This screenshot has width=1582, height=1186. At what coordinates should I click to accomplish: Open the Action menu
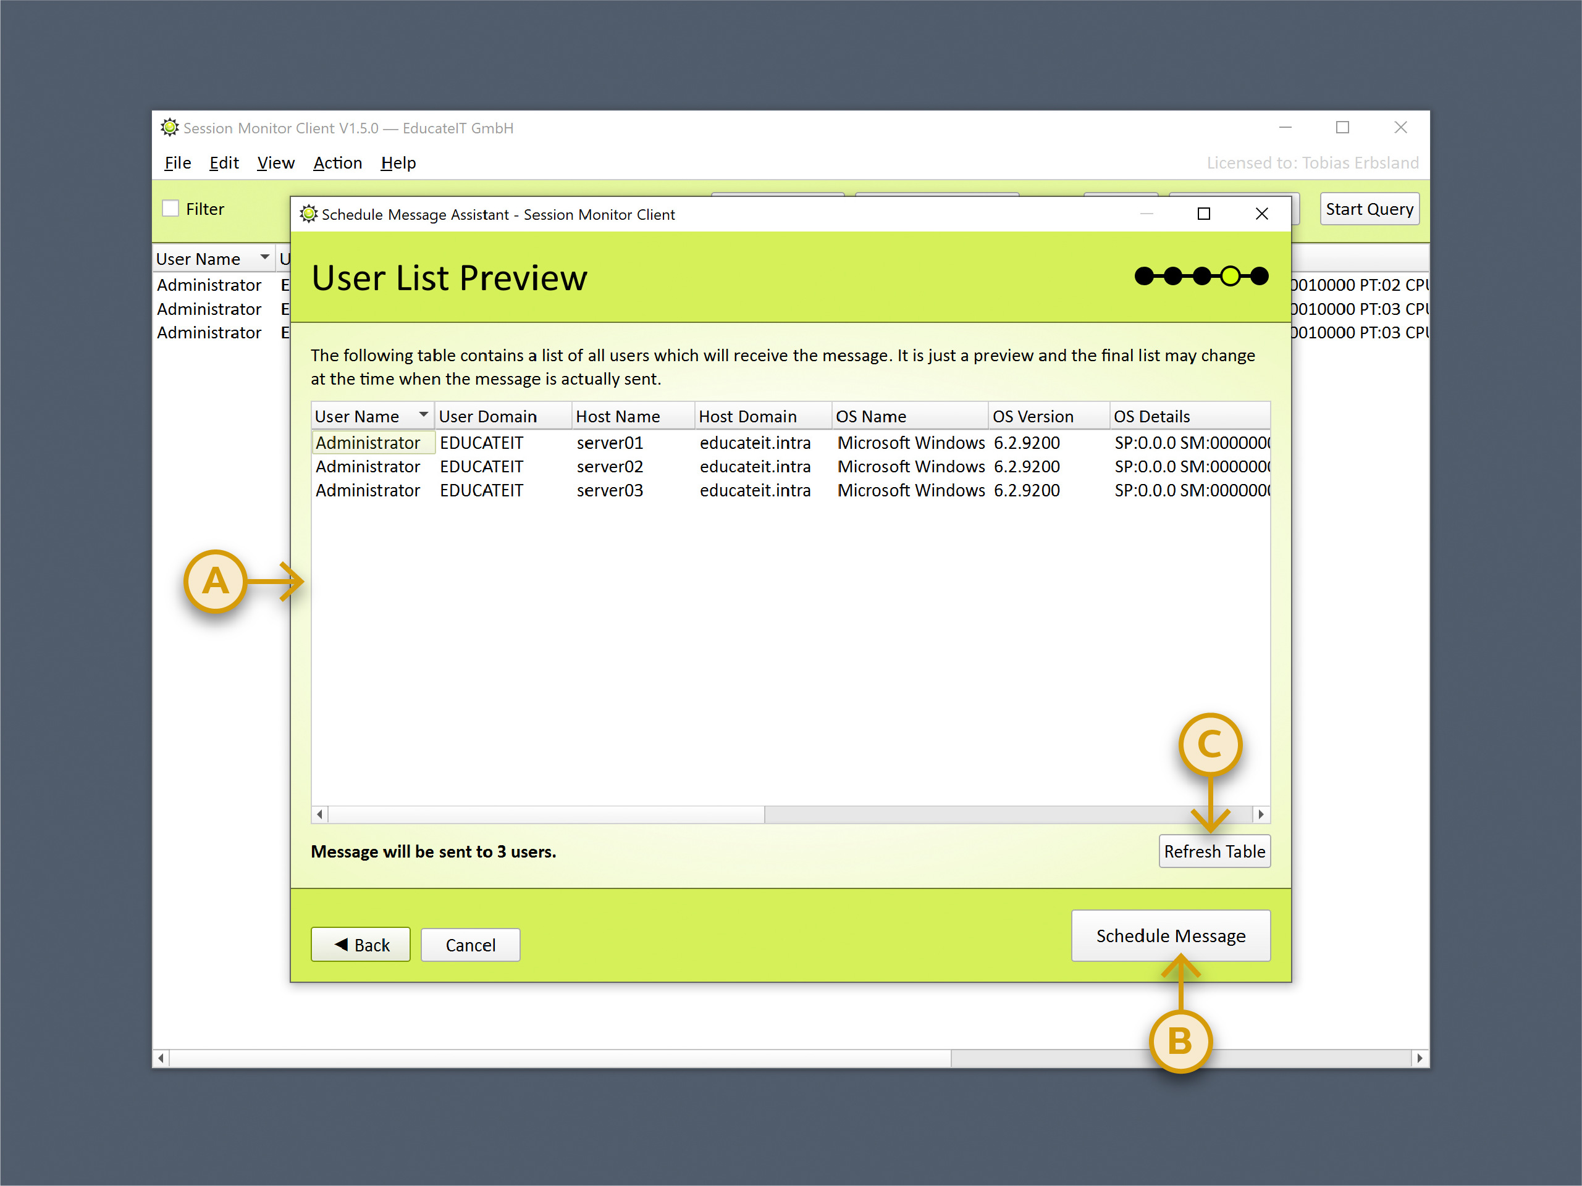337,163
